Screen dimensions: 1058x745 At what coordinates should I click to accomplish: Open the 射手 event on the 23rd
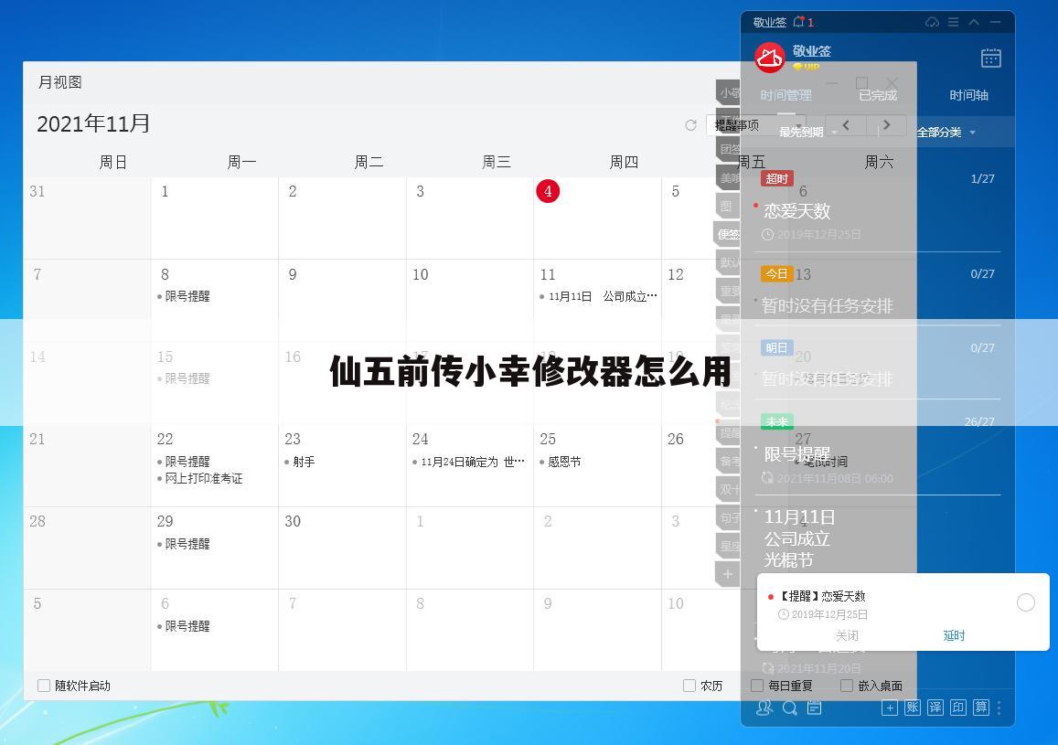point(300,462)
